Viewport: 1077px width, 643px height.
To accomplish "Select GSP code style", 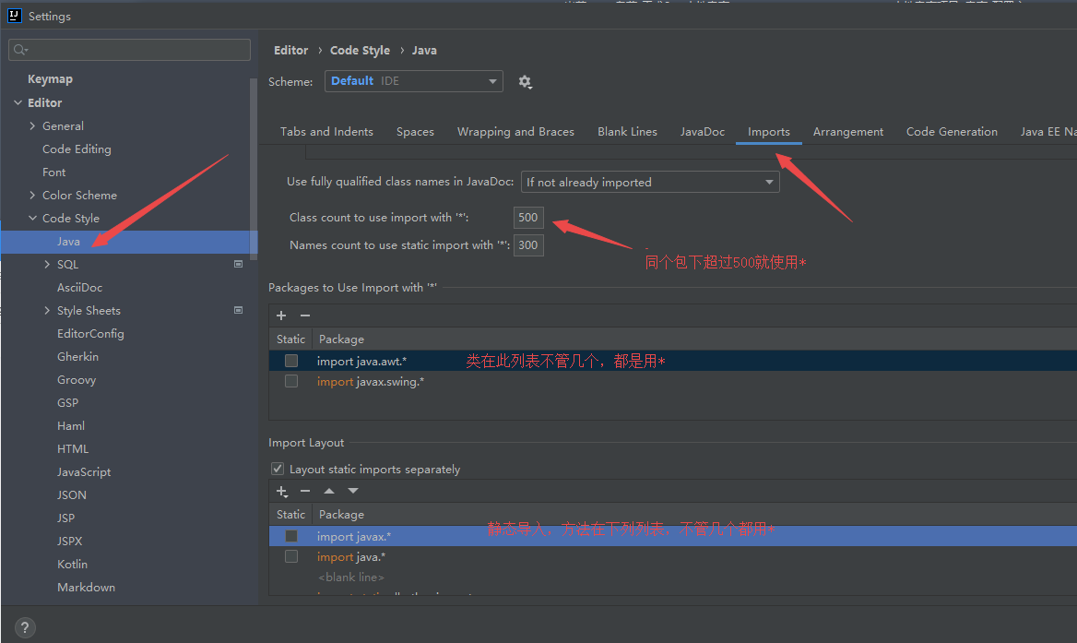I will [x=67, y=402].
